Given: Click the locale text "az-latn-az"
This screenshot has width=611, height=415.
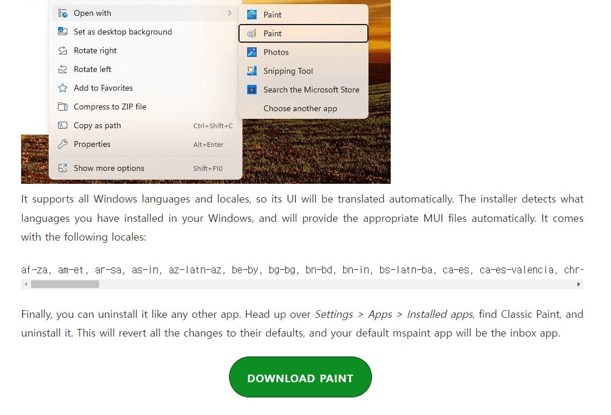Looking at the screenshot, I should [195, 270].
